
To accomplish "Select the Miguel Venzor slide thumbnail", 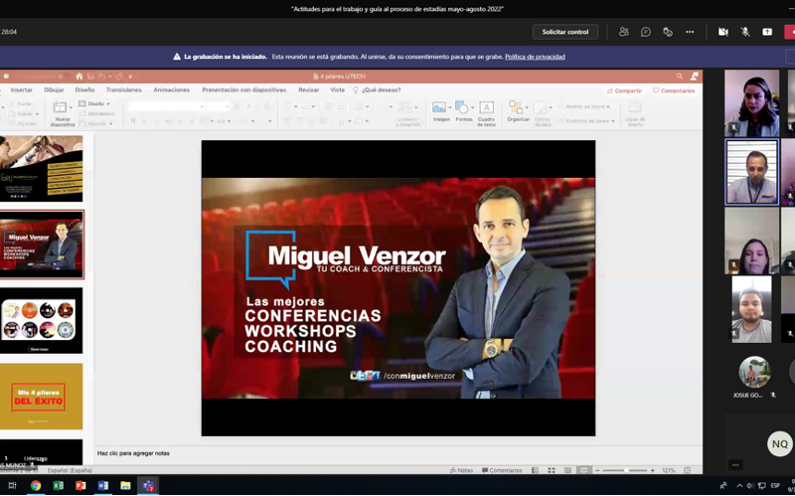I will coord(42,245).
